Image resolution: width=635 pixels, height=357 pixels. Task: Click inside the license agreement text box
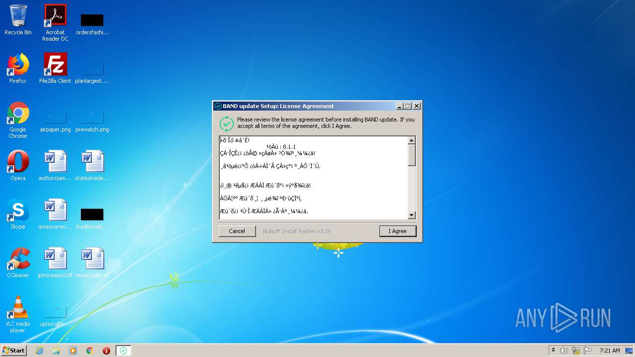(313, 178)
